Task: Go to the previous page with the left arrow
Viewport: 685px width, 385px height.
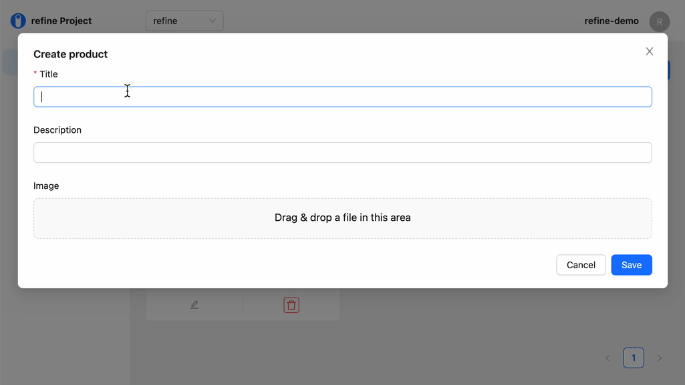Action: click(x=607, y=358)
